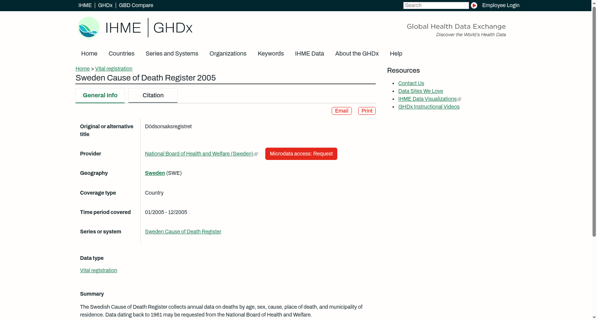The width and height of the screenshot is (597, 321).
Task: Open Data Sites We Love link
Action: click(x=421, y=91)
